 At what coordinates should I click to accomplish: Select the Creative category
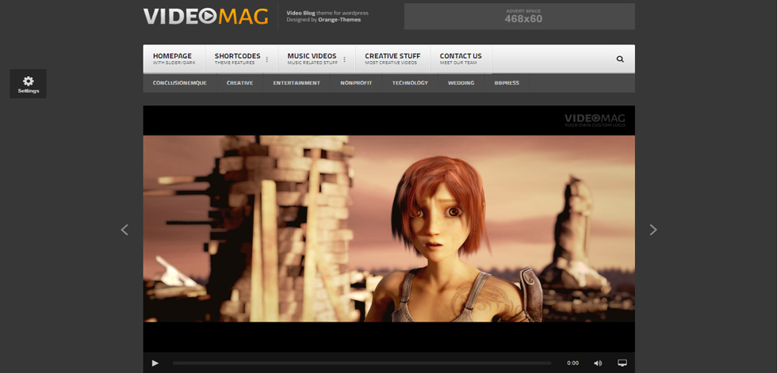tap(239, 83)
